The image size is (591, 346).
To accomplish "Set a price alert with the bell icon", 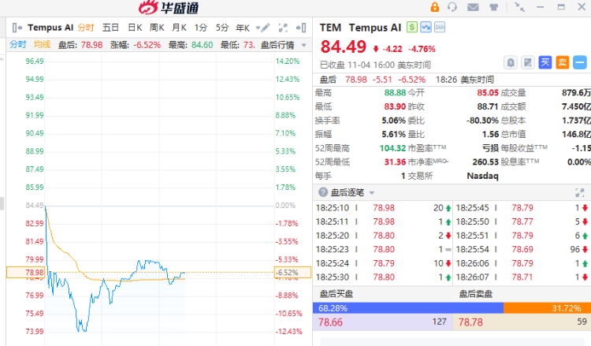I will (x=511, y=62).
